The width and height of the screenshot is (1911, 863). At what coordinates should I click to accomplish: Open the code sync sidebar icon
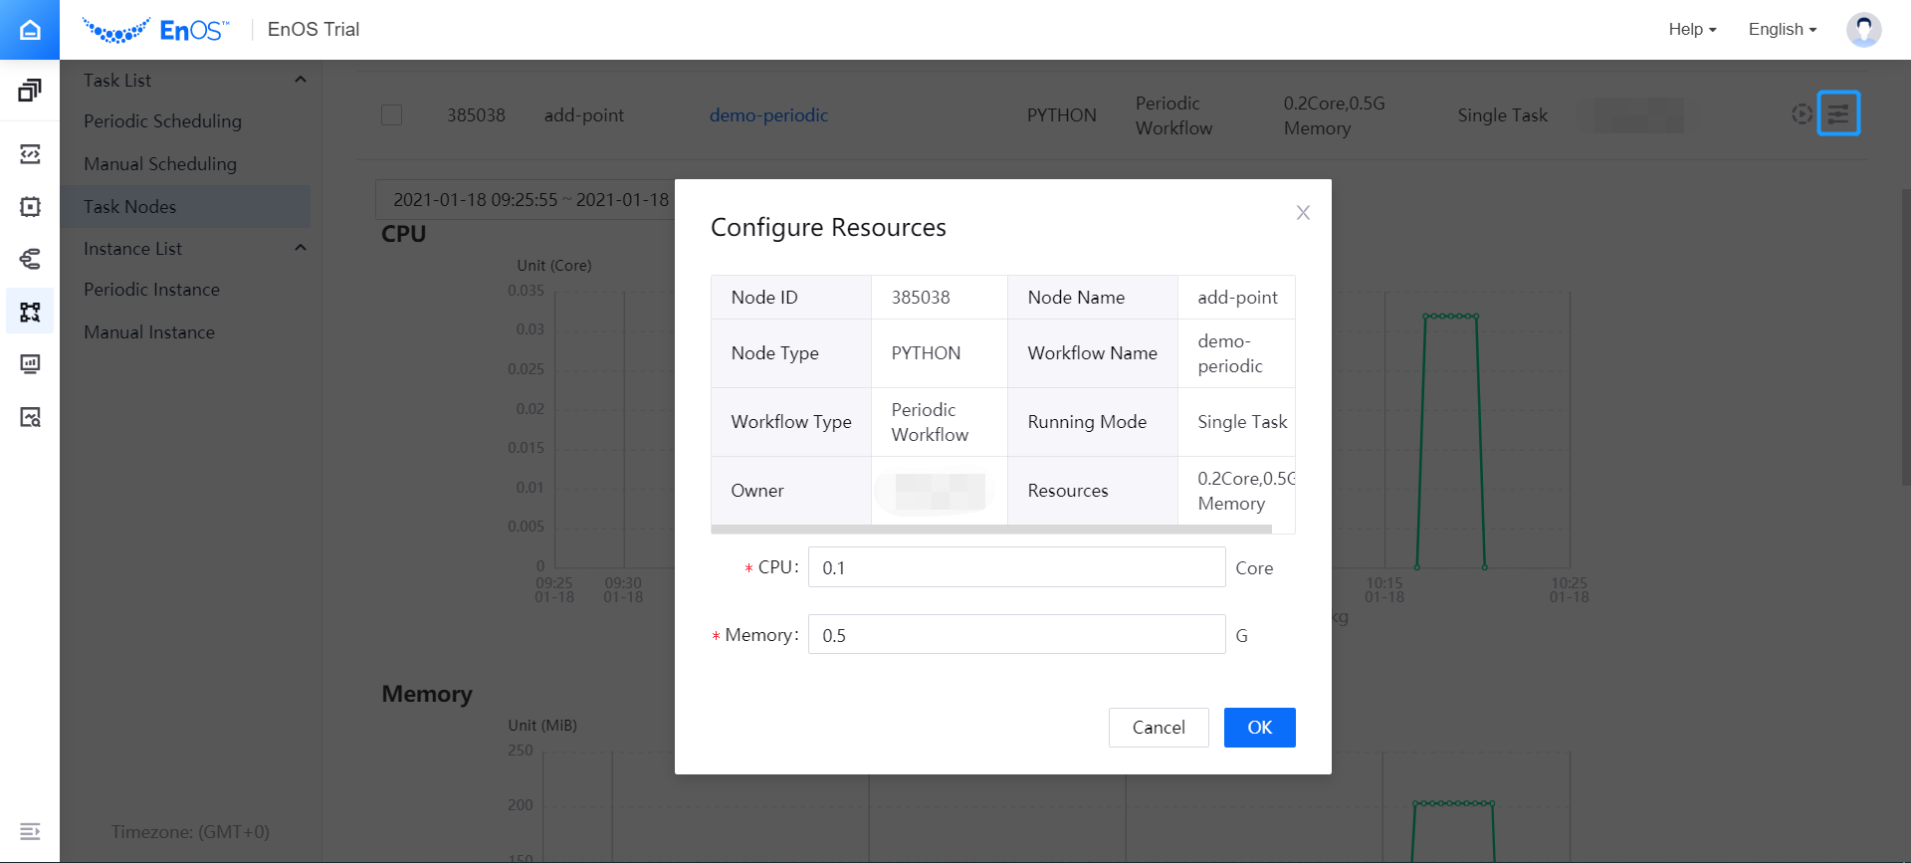(30, 154)
